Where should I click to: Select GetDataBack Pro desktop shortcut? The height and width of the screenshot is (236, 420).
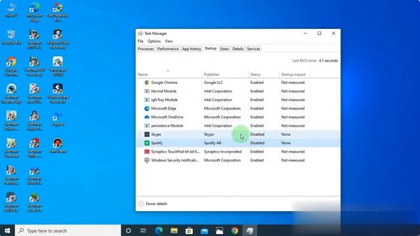pos(58,12)
